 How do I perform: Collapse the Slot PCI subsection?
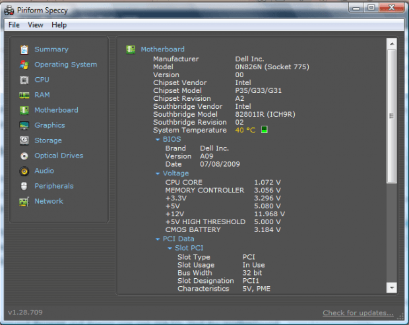coord(170,248)
